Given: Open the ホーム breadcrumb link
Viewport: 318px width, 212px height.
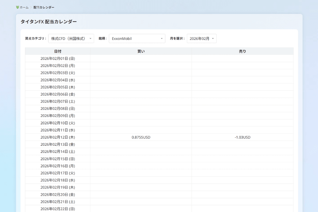Looking at the screenshot, I should [24, 7].
